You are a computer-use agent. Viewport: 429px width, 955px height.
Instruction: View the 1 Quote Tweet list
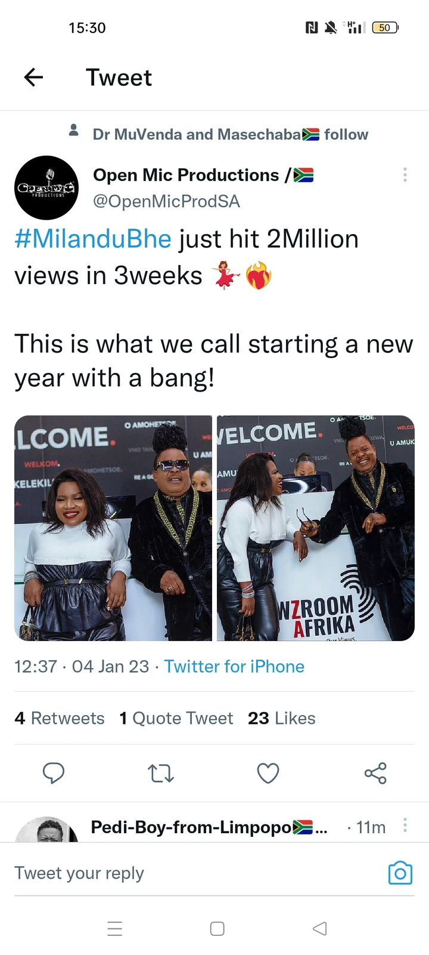pyautogui.click(x=176, y=718)
